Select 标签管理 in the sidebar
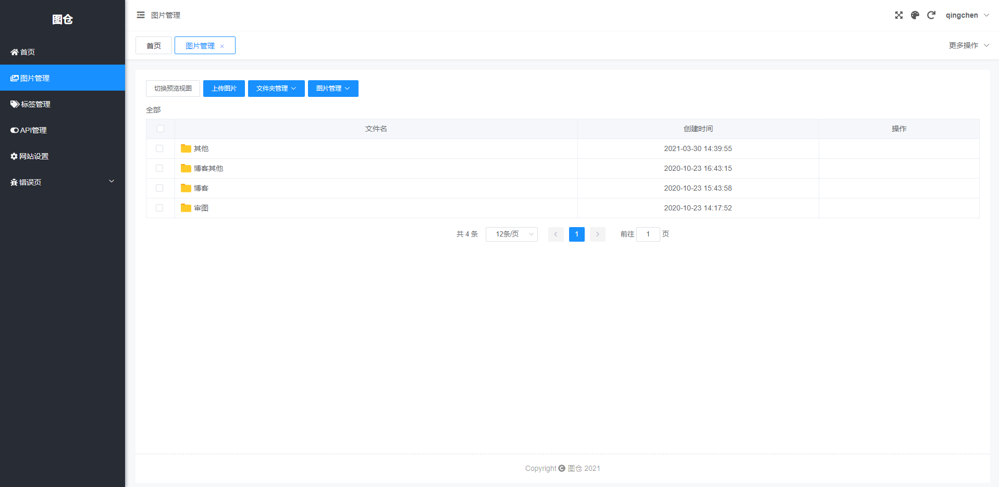The width and height of the screenshot is (999, 487). pos(63,104)
